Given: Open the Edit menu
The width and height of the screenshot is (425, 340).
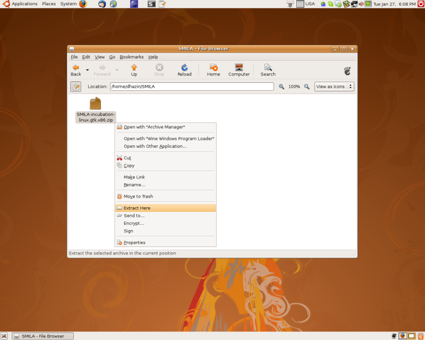Looking at the screenshot, I should tap(86, 57).
